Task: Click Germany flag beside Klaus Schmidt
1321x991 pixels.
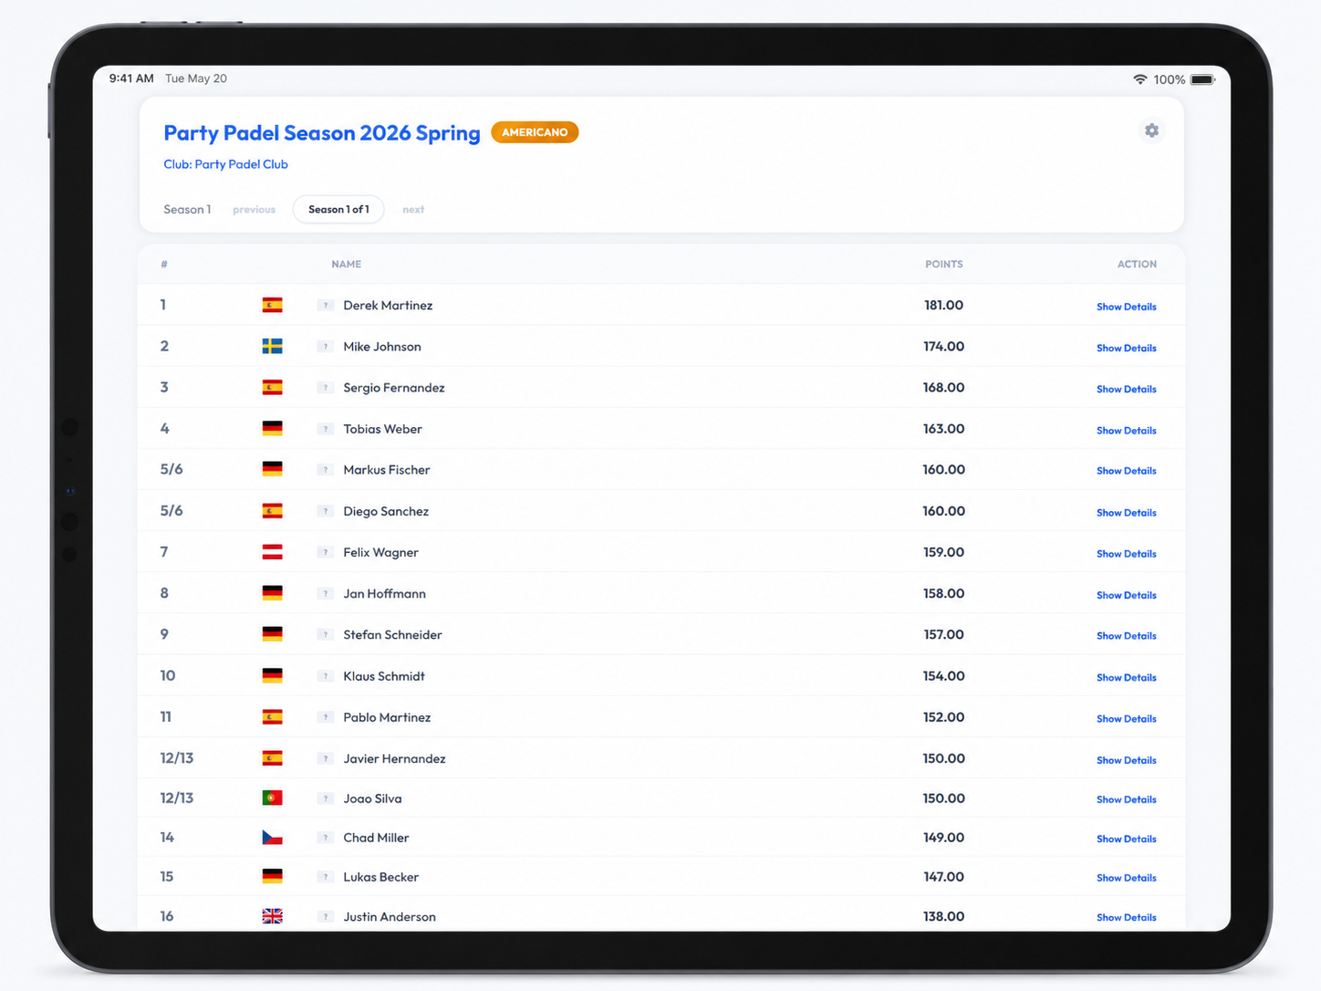Action: tap(272, 676)
